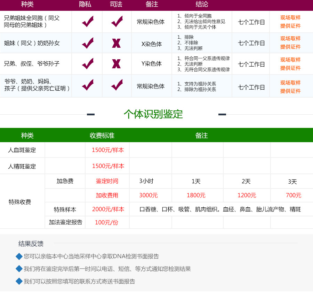
Task: Click the privacy checkmark for 兄弟、叔侄、爷爷孙子 row
Action: click(x=88, y=64)
